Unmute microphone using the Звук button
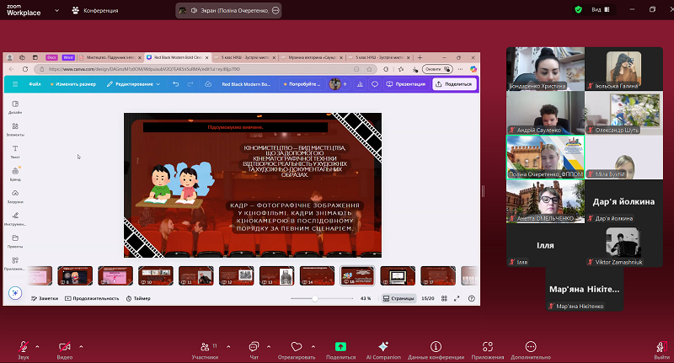The height and width of the screenshot is (363, 674). pos(24,350)
